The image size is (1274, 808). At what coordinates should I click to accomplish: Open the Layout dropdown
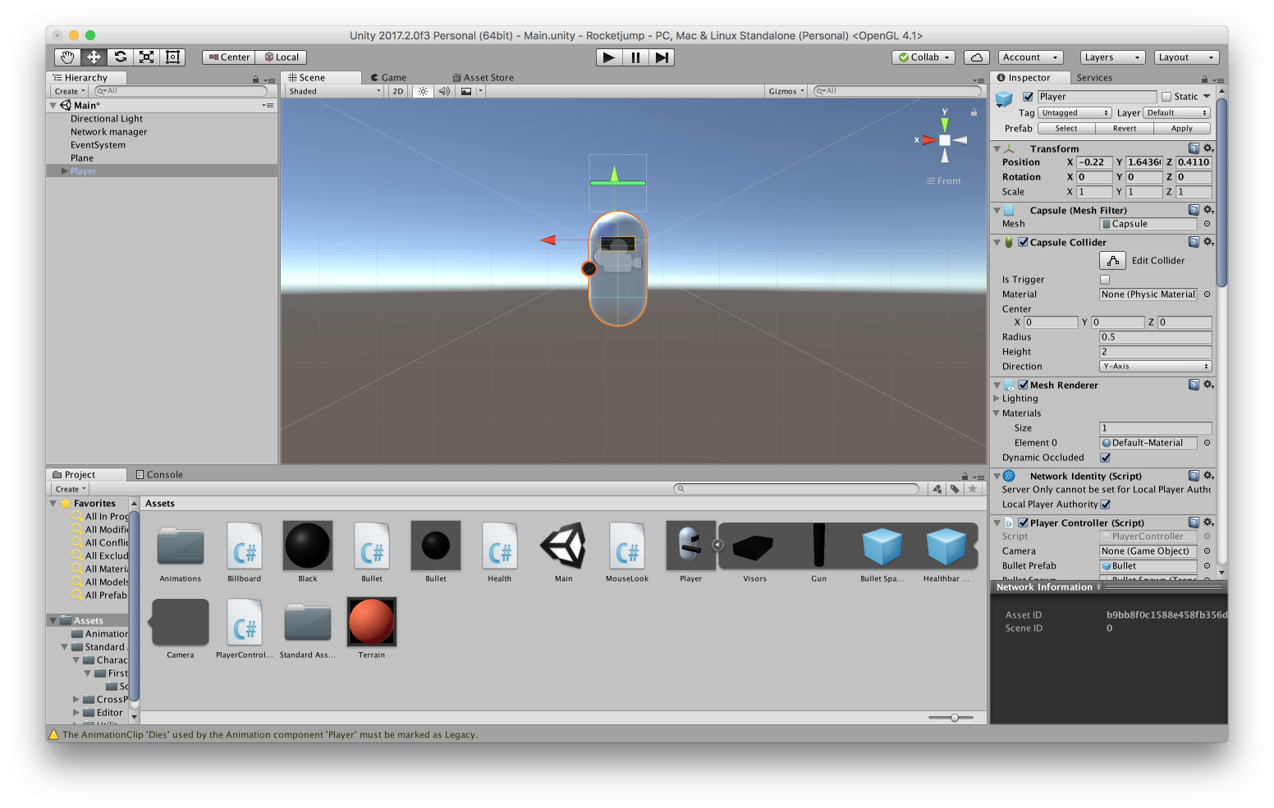coord(1186,57)
